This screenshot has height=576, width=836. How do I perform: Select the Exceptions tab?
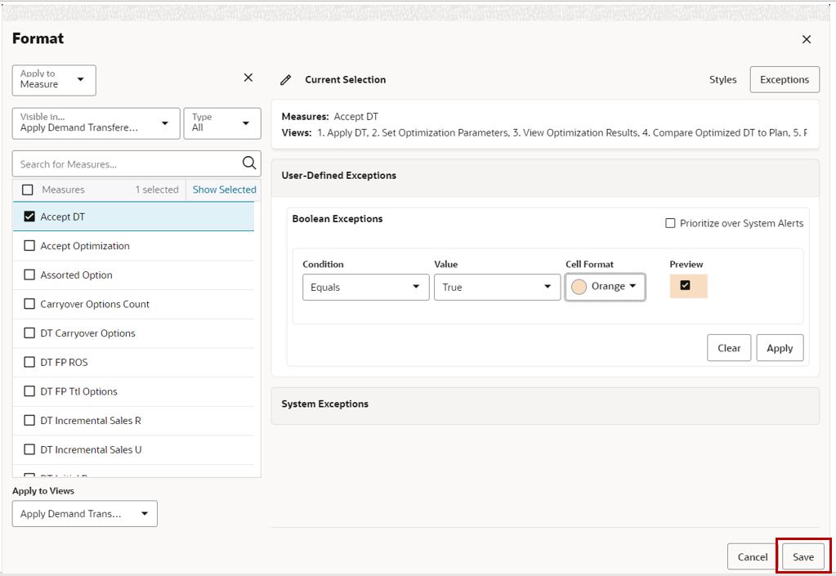tap(784, 79)
